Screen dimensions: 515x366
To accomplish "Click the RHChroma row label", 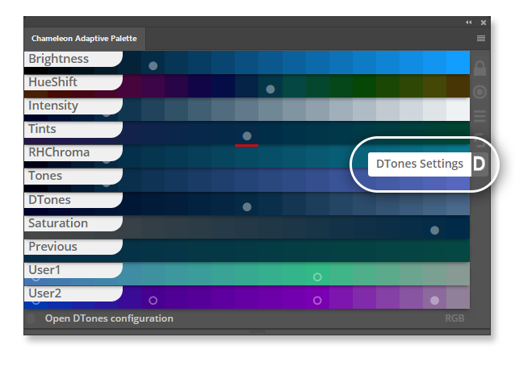I will click(73, 152).
